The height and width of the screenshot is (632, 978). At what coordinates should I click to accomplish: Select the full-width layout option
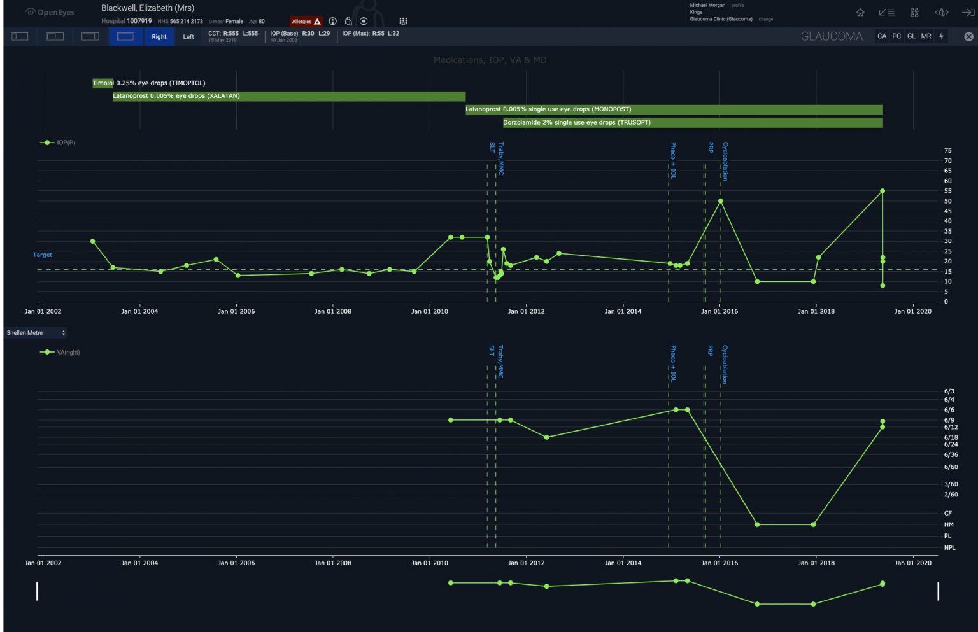coord(125,37)
